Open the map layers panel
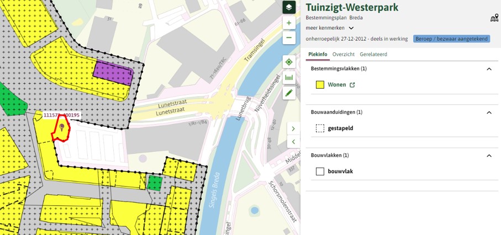Viewport: 501px width, 235px height. (289, 7)
